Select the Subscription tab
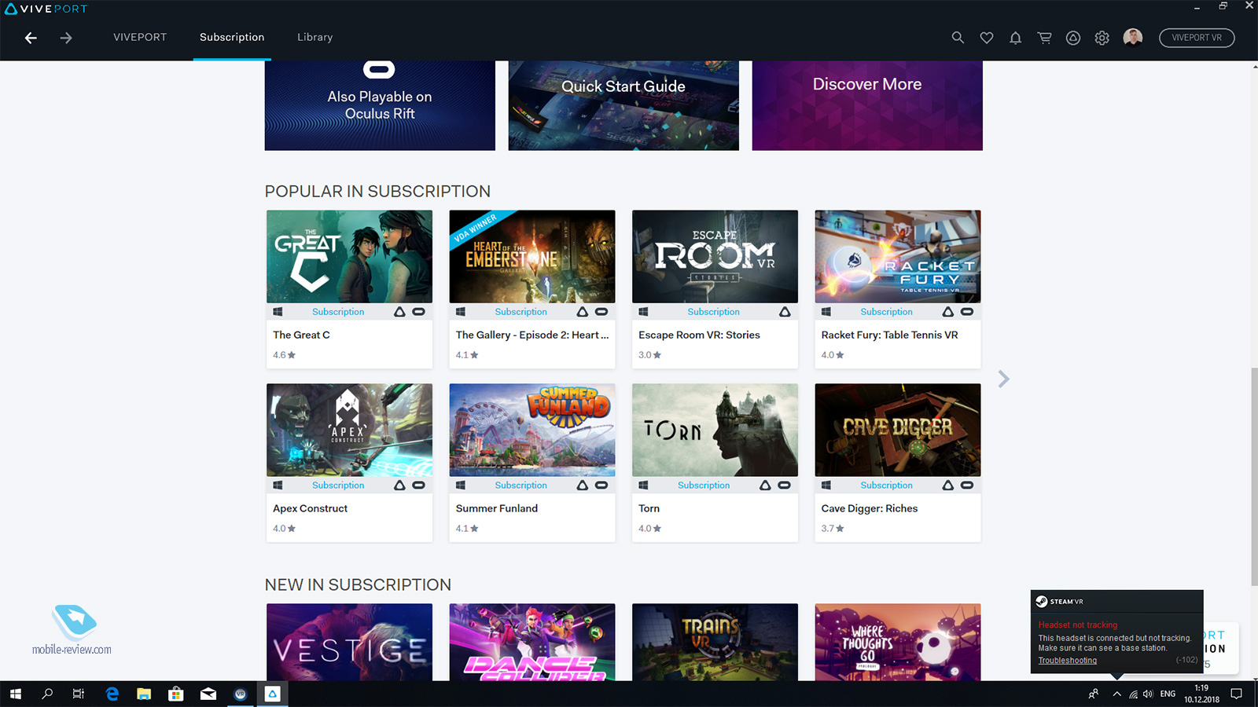Screen dimensions: 1258x707 232,37
